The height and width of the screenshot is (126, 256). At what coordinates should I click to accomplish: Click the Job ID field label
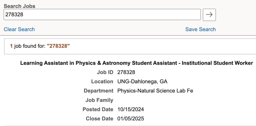point(105,72)
